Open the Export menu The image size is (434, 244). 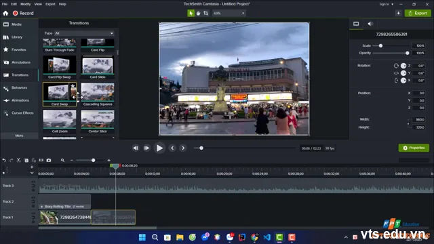click(50, 4)
